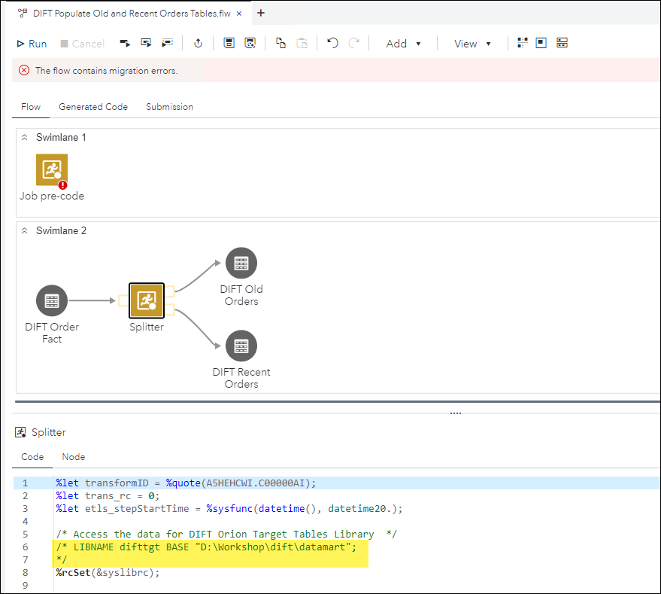Click the upload arrow circle icon

coord(198,44)
